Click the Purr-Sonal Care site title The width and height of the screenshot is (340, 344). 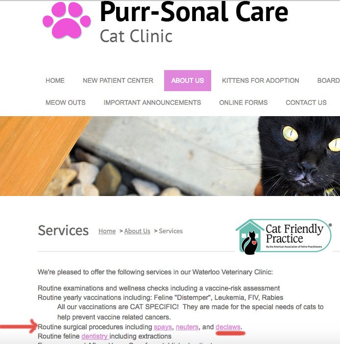[x=194, y=12]
